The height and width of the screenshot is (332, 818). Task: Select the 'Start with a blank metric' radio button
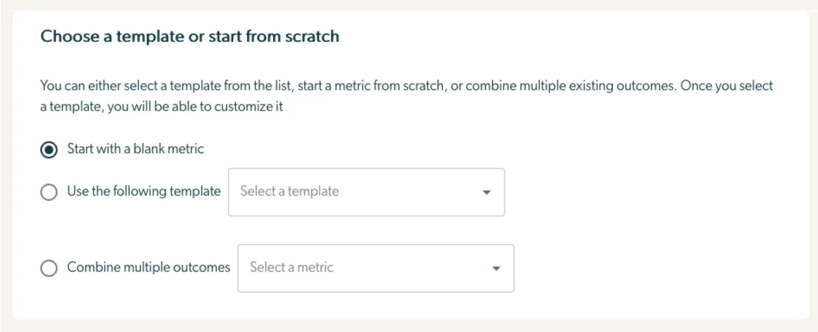tap(49, 149)
